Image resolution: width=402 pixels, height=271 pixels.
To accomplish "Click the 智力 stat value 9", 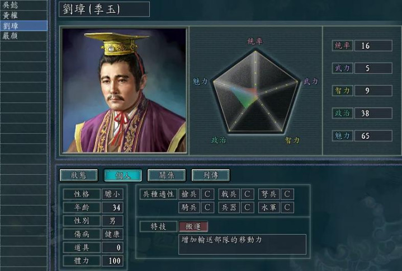I will (x=373, y=91).
